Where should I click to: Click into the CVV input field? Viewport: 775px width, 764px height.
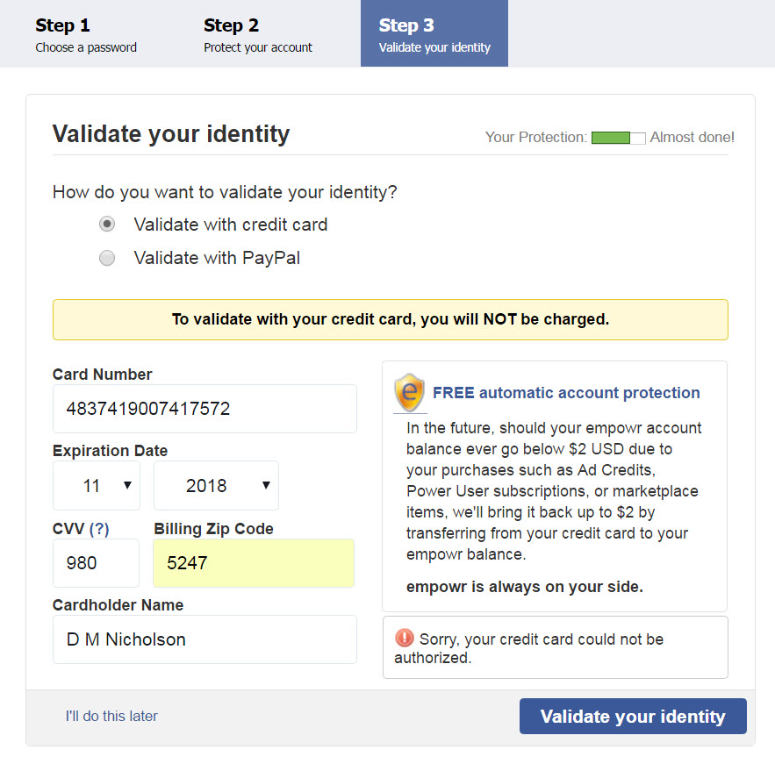(96, 563)
